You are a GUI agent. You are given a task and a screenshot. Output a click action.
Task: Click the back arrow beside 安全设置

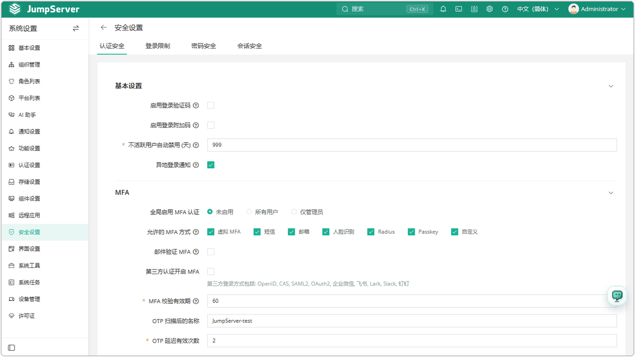pos(104,28)
